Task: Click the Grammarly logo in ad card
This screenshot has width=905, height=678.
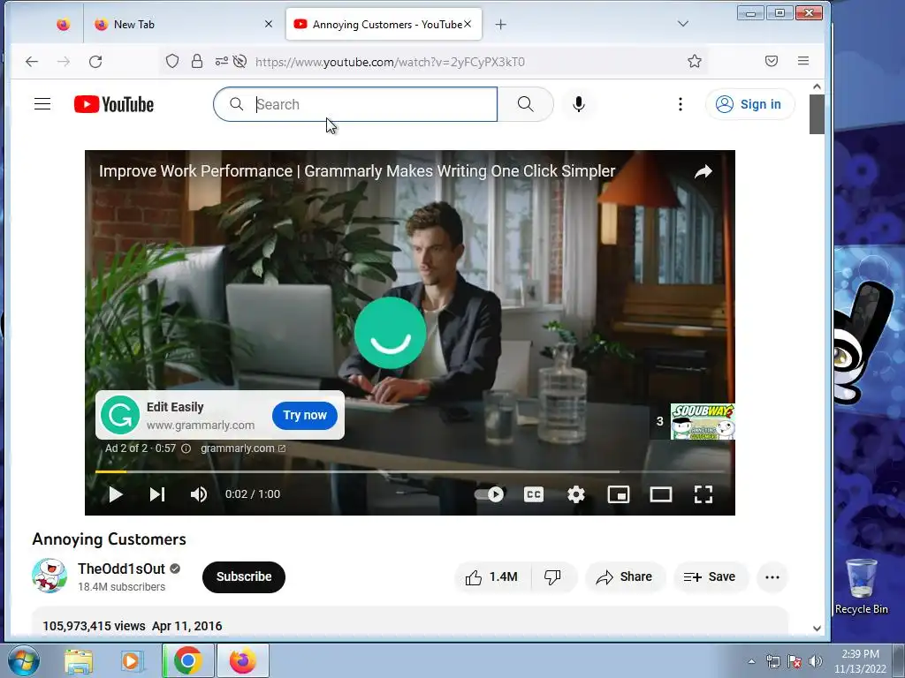Action: (x=120, y=415)
